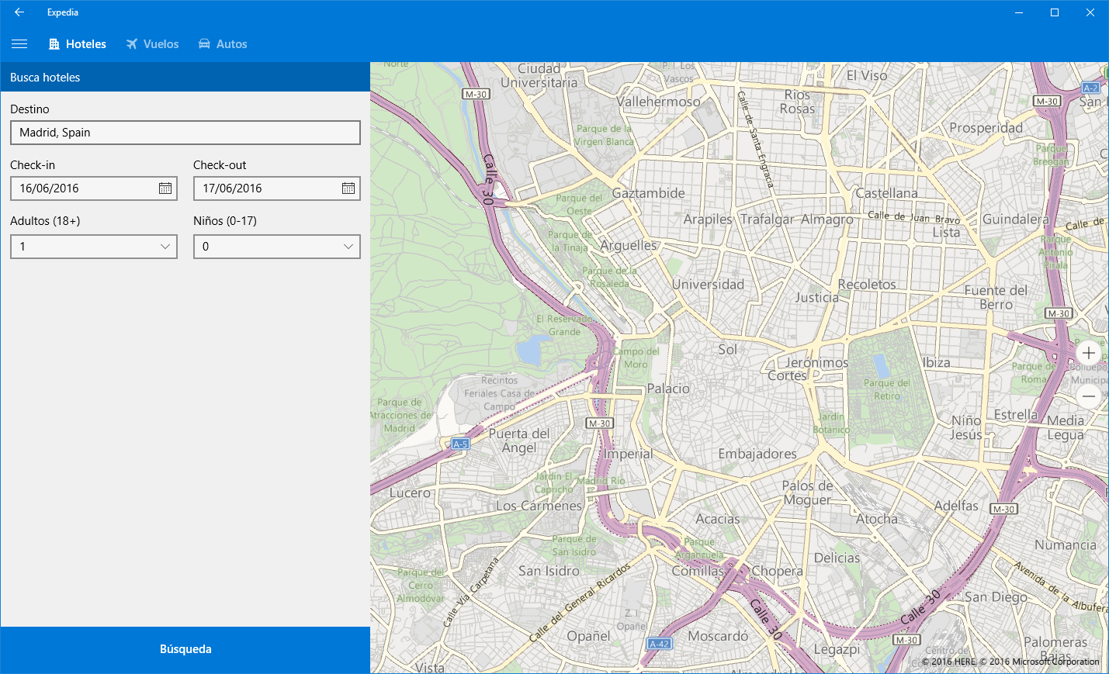Zoom in on the map with plus button

1089,353
